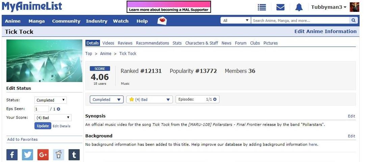Open messages via the envelope icon

pos(280,7)
